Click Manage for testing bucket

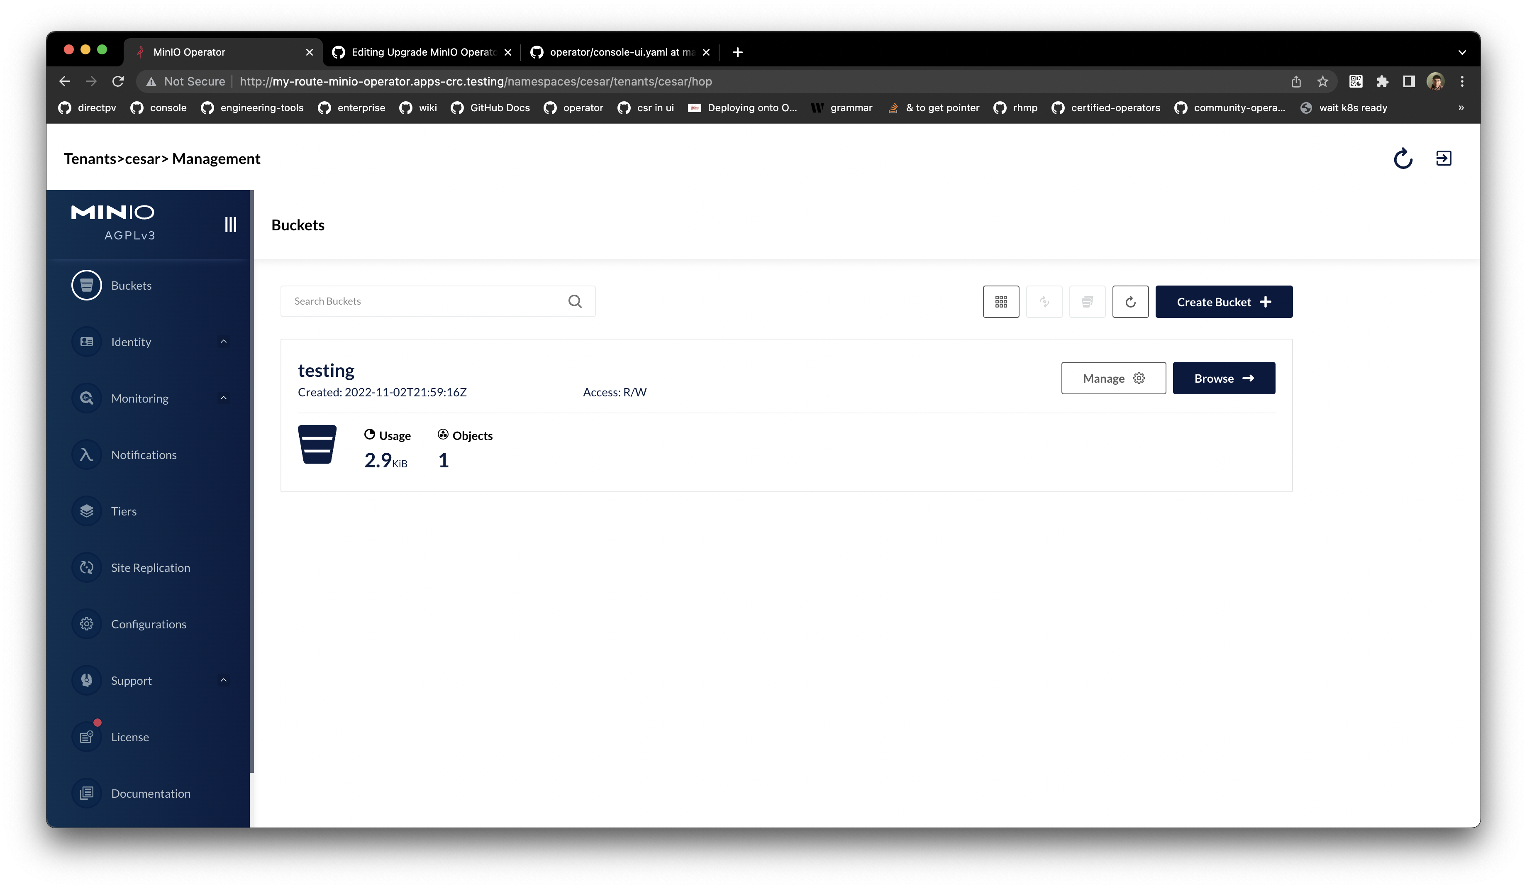[1113, 378]
